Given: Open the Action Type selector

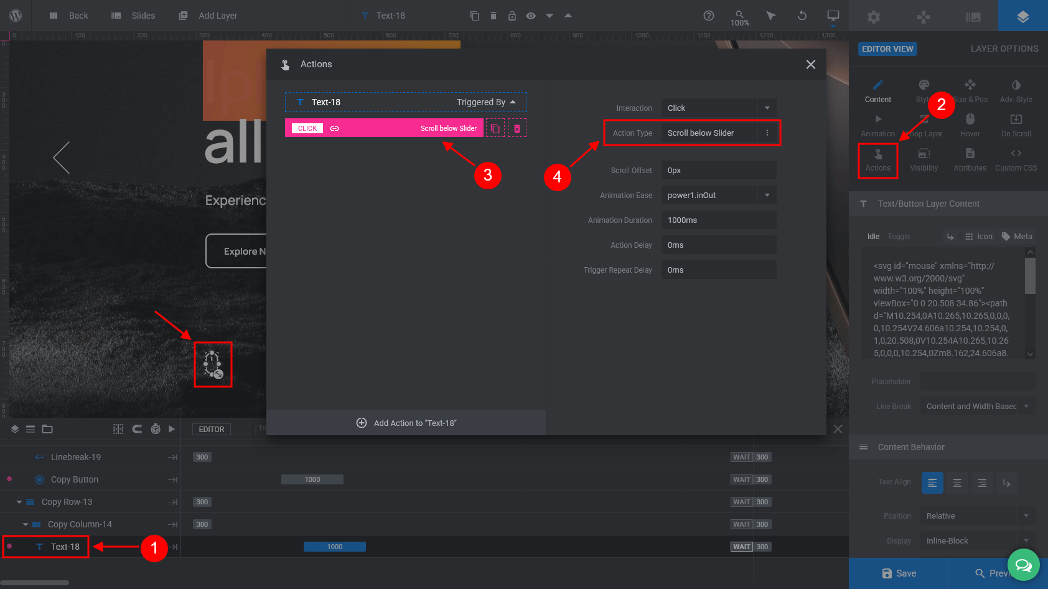Looking at the screenshot, I should tap(719, 133).
